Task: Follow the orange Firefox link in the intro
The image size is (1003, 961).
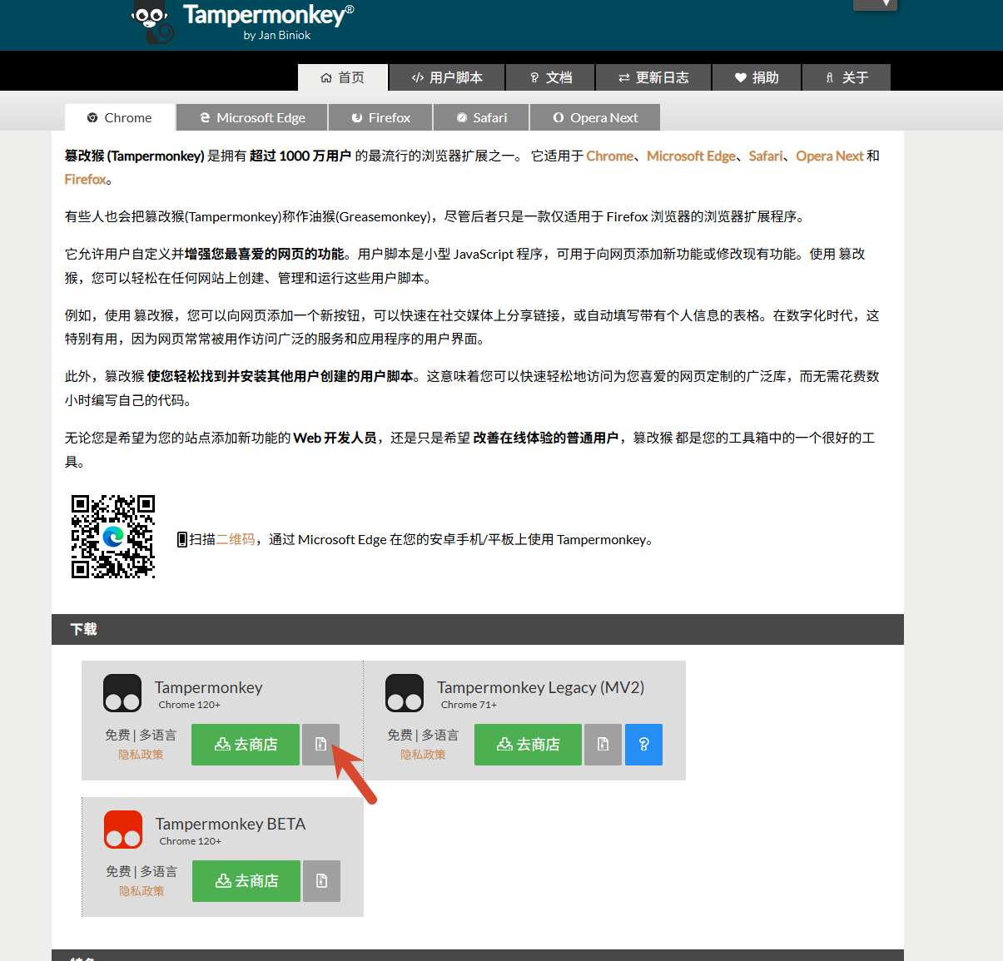Action: (86, 179)
